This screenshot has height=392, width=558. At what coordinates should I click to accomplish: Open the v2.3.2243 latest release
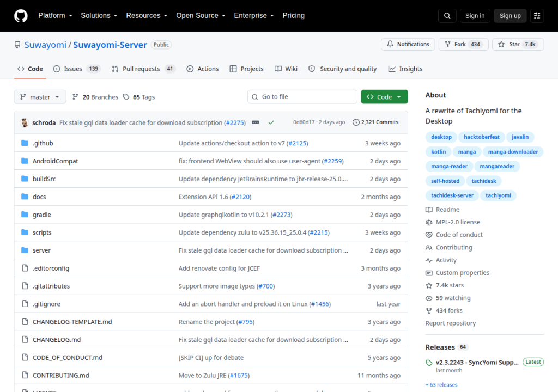(477, 362)
